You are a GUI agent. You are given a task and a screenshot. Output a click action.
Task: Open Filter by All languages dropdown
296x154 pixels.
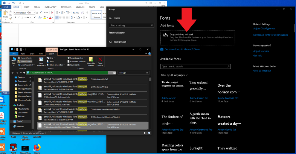[174, 75]
